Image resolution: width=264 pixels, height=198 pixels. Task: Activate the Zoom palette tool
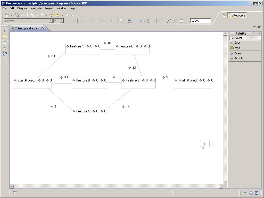(245, 43)
